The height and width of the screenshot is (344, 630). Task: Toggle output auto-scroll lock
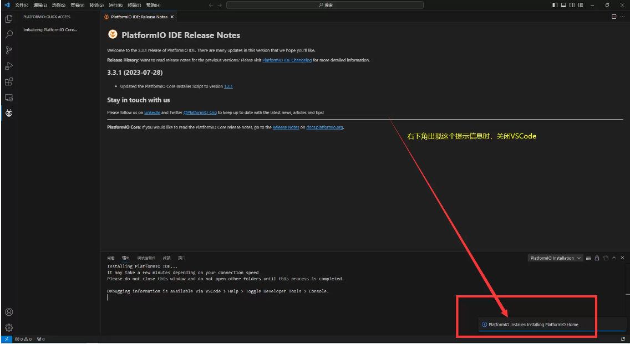click(597, 258)
